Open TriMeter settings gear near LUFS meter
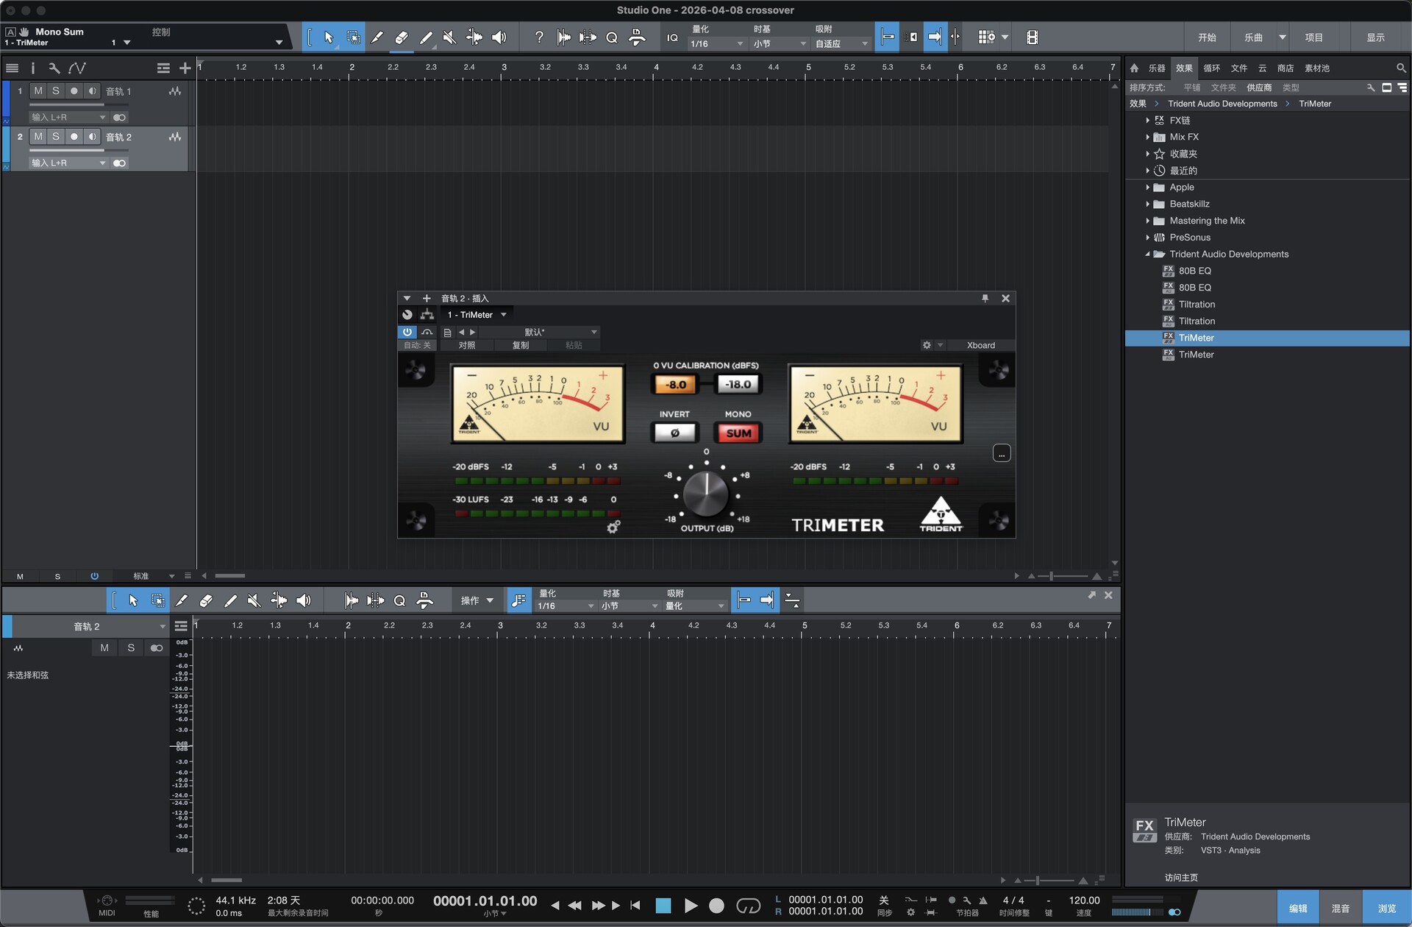The height and width of the screenshot is (927, 1412). [x=613, y=527]
